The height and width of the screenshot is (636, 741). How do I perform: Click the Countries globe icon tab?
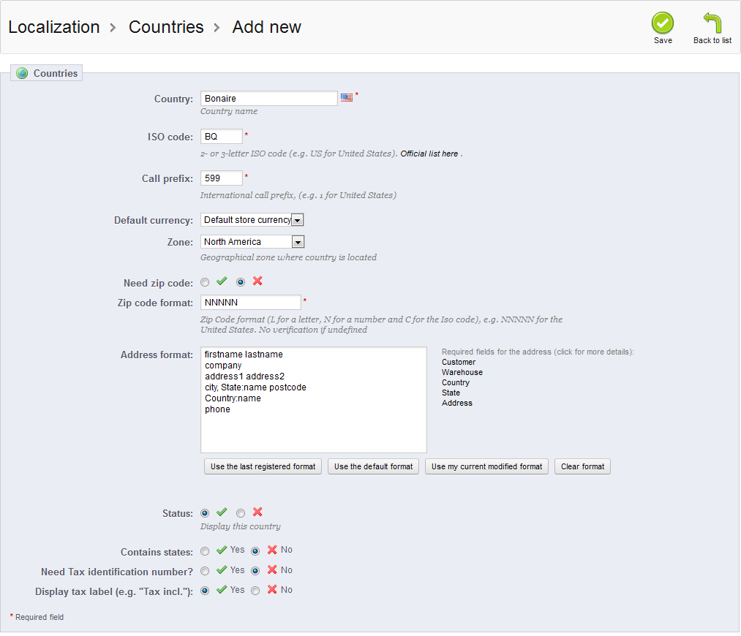(x=22, y=74)
